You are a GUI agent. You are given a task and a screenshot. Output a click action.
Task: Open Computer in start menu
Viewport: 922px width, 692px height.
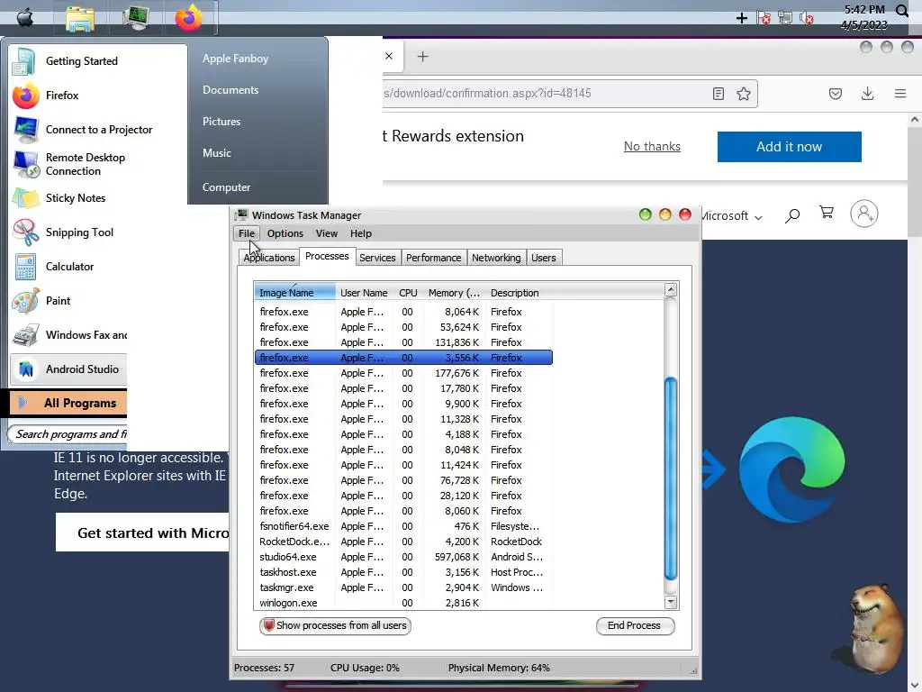click(226, 187)
